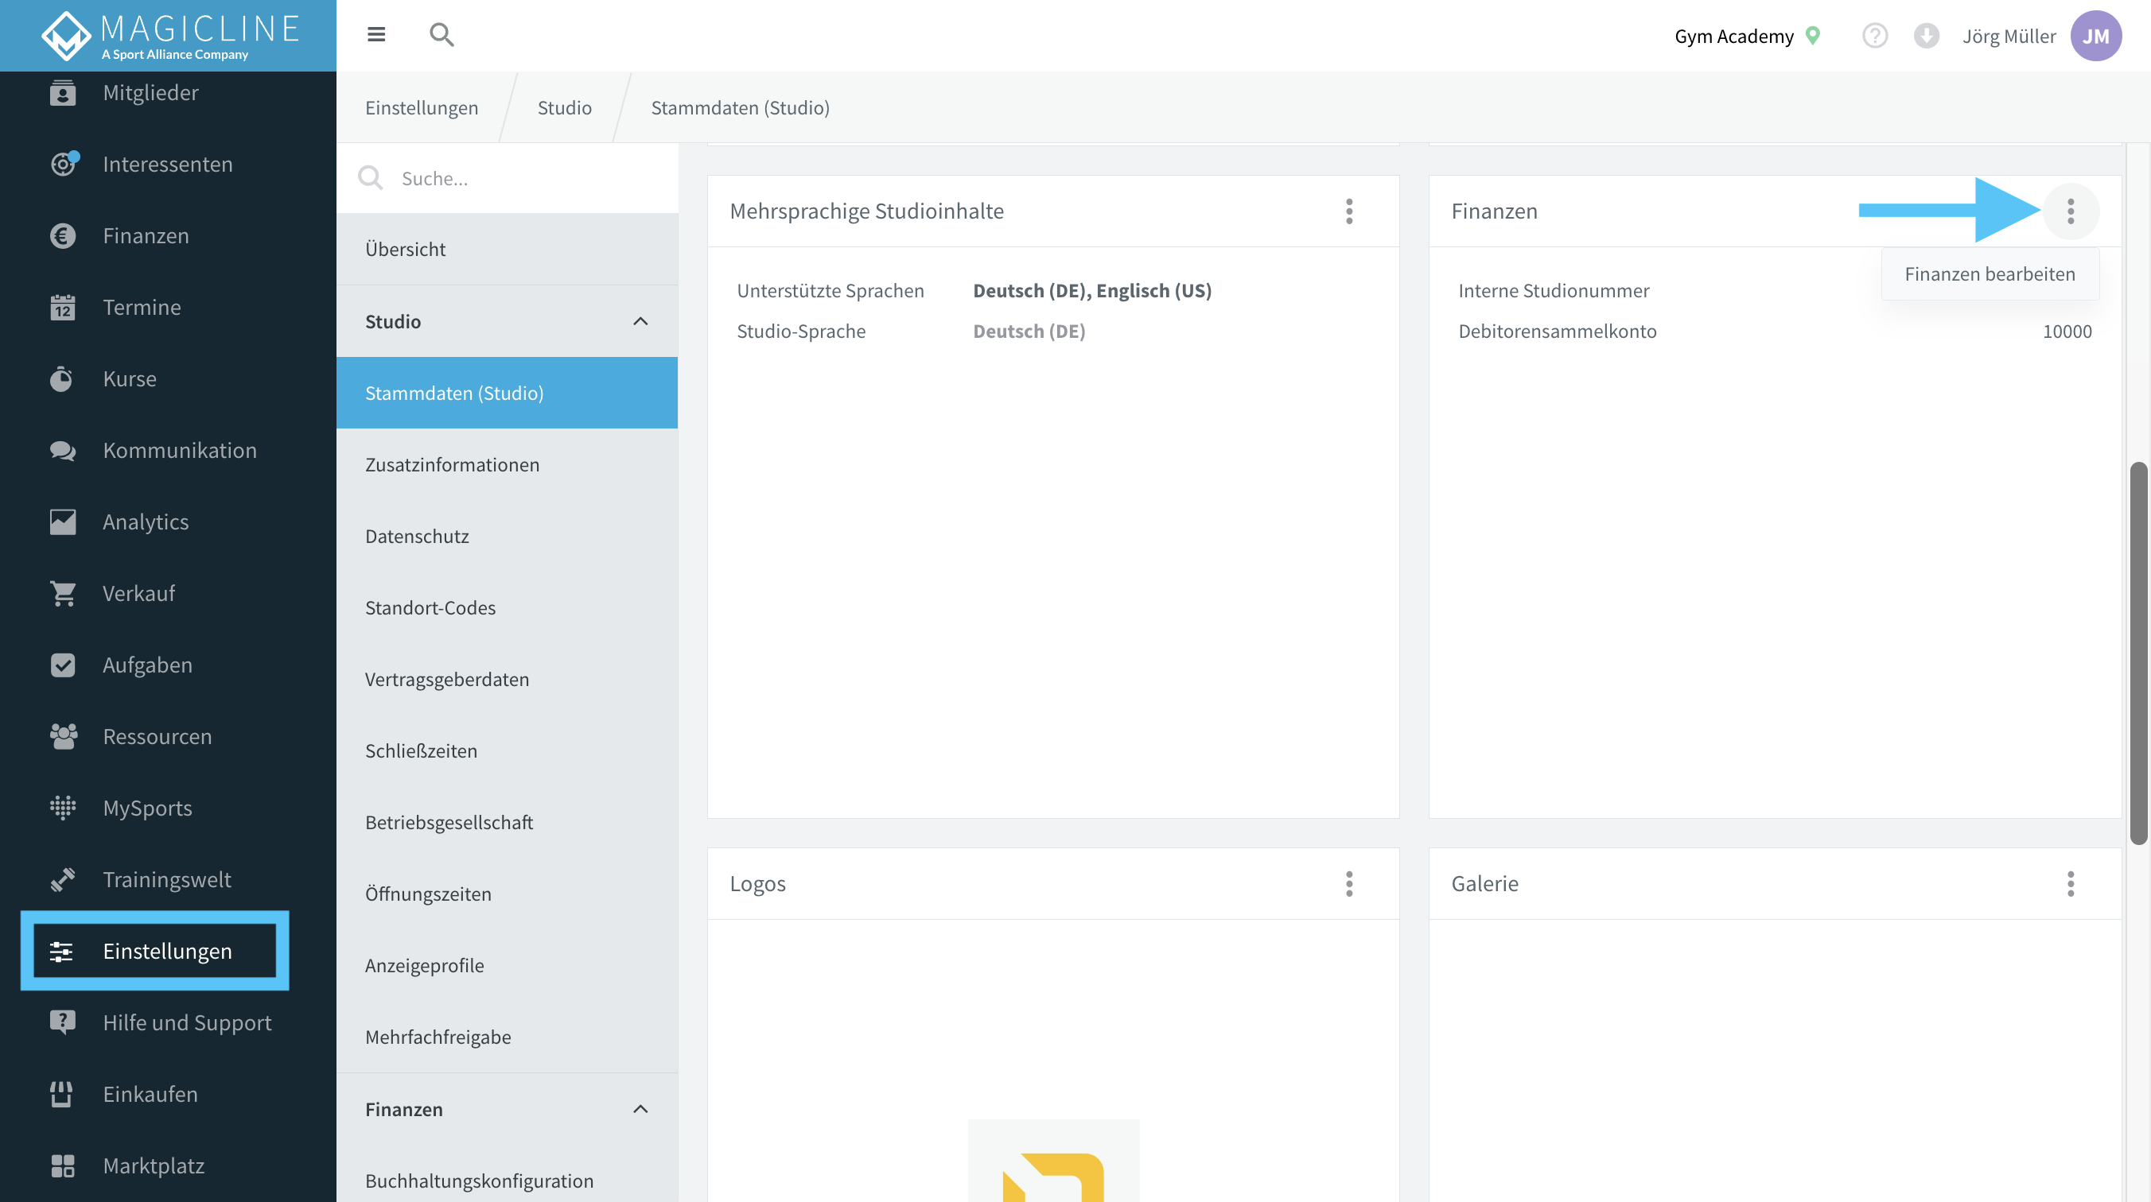The image size is (2151, 1202).
Task: Go to Übersicht in settings list
Action: click(507, 250)
